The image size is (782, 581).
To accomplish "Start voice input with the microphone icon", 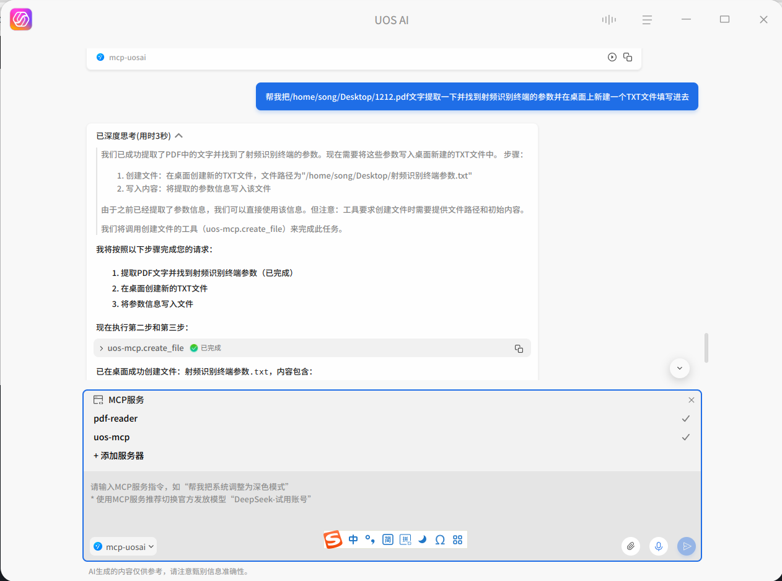I will point(659,546).
